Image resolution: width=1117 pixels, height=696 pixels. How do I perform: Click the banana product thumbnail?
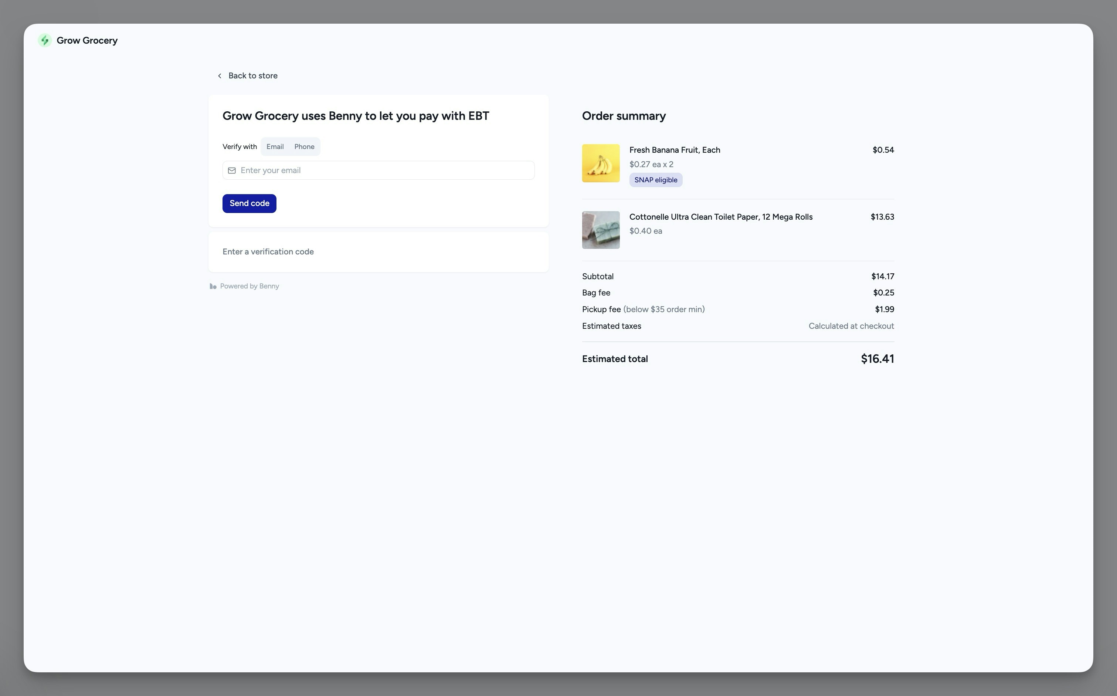[x=600, y=163]
